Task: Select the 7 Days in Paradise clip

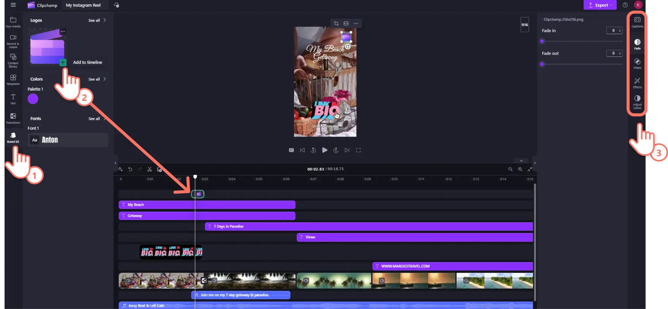Action: point(369,226)
